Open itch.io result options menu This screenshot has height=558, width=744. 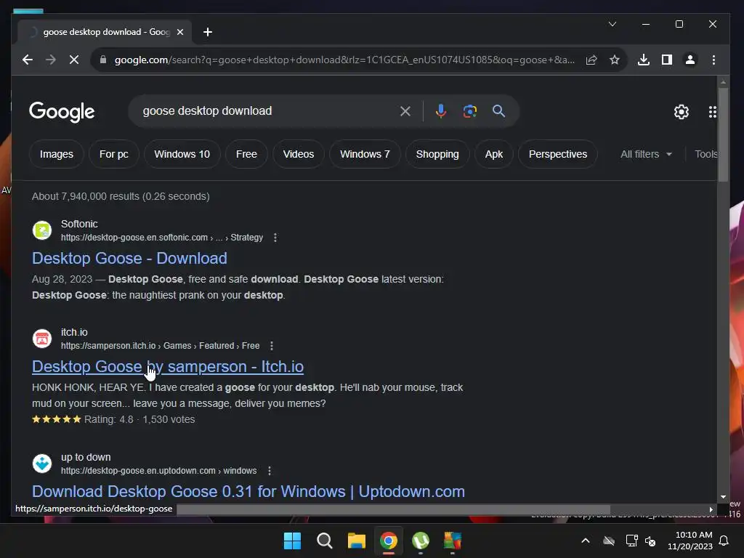[272, 345]
